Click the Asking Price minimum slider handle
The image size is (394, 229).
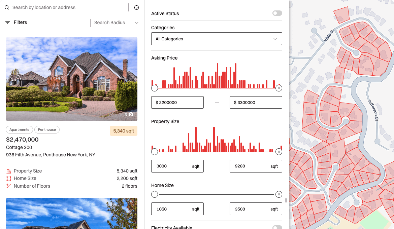[155, 88]
